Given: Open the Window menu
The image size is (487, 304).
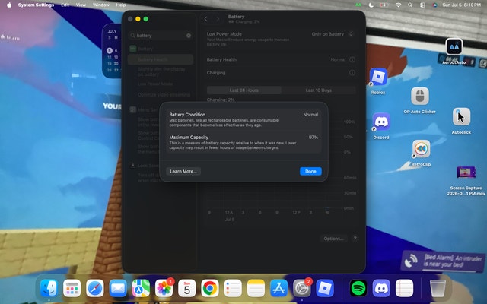Looking at the screenshot, I should point(101,5).
